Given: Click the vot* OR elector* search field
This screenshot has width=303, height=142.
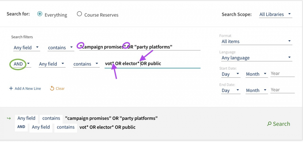Looking at the screenshot, I should pos(153,63).
